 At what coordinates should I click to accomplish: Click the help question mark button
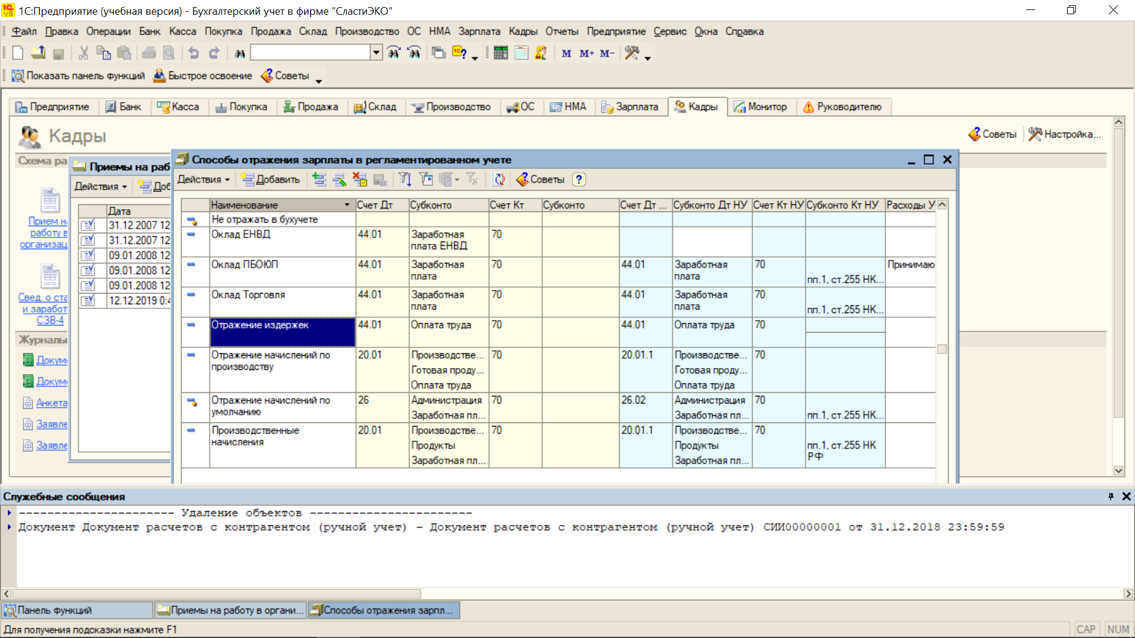point(579,180)
